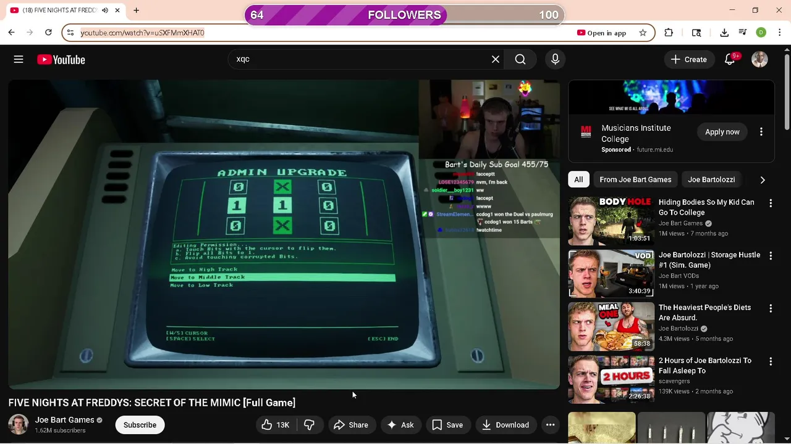Open the Create menu
Screen dimensions: 791x444
(689, 59)
